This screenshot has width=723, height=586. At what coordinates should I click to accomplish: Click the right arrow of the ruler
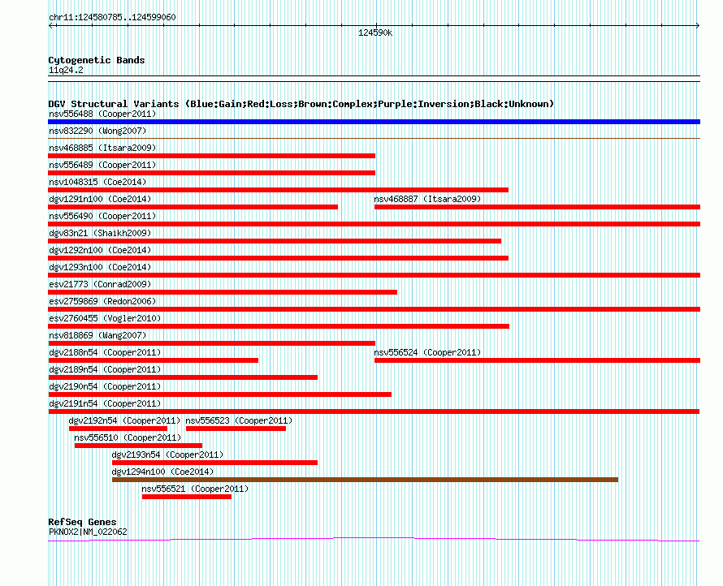698,26
